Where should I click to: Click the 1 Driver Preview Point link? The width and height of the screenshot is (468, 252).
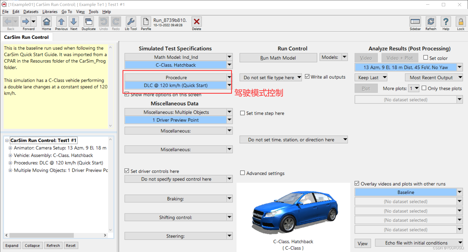click(x=176, y=120)
